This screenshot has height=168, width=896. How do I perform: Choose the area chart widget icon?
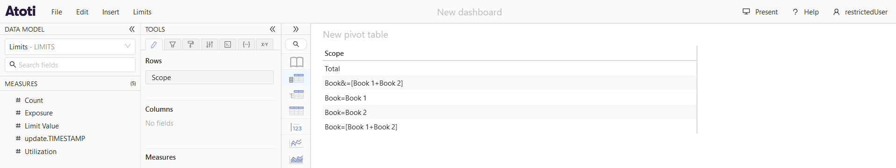pos(296,160)
